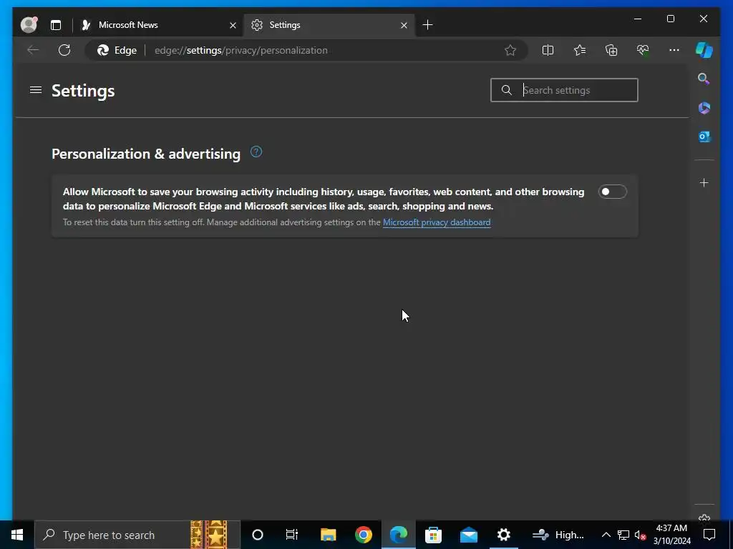This screenshot has height=549, width=733.
Task: Open help for Personalization & advertising
Action: 256,152
